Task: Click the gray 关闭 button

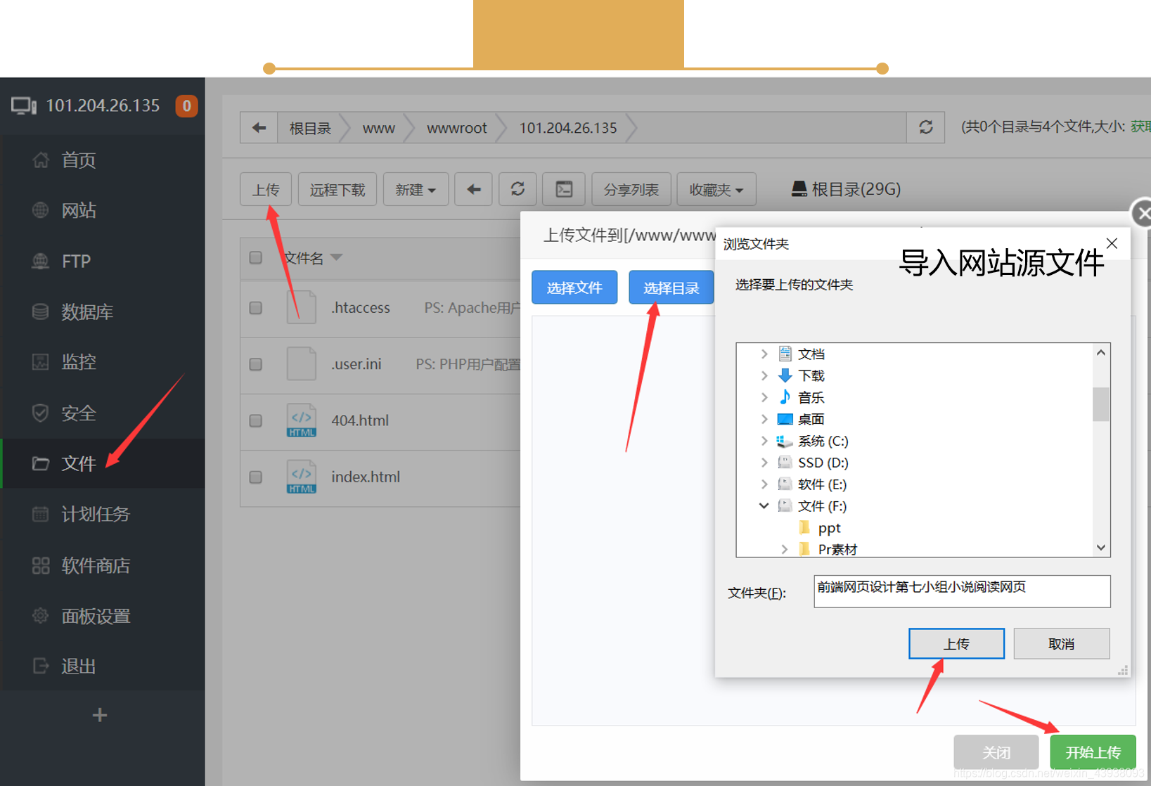Action: pyautogui.click(x=996, y=752)
